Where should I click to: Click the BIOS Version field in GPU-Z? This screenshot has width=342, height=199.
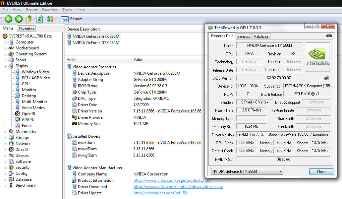(278, 78)
